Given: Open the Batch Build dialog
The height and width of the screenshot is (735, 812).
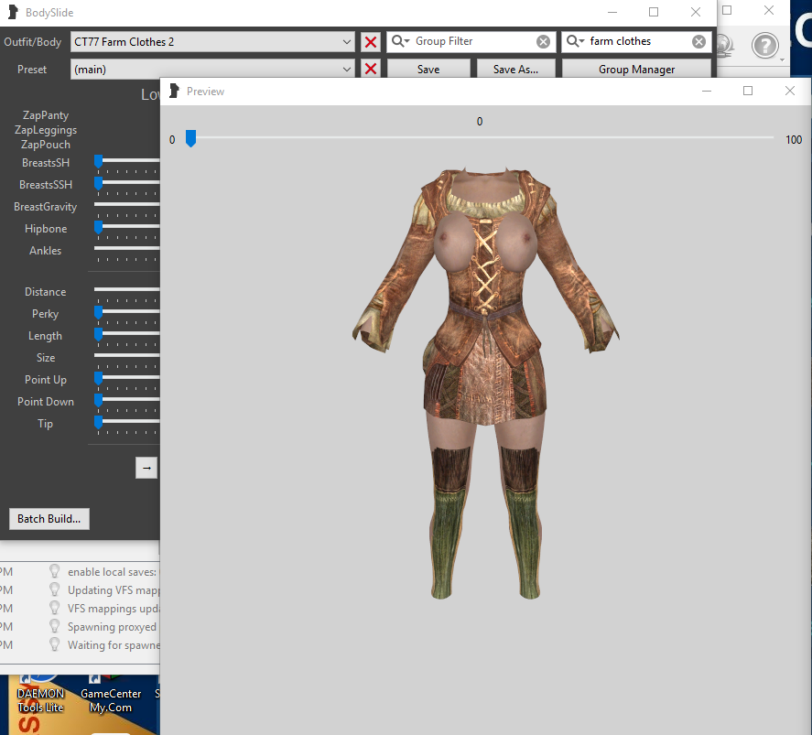Looking at the screenshot, I should (49, 519).
